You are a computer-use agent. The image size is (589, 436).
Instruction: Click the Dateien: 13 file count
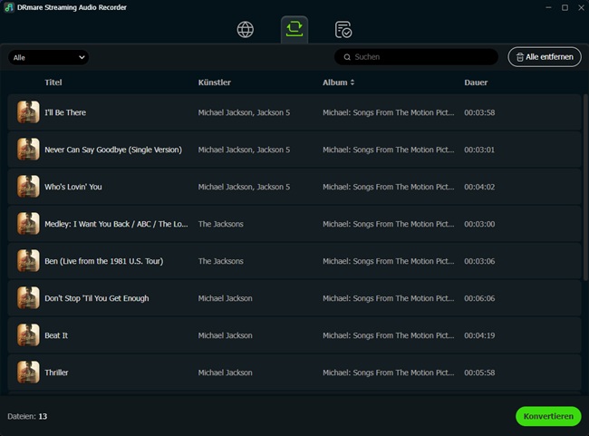pyautogui.click(x=27, y=416)
